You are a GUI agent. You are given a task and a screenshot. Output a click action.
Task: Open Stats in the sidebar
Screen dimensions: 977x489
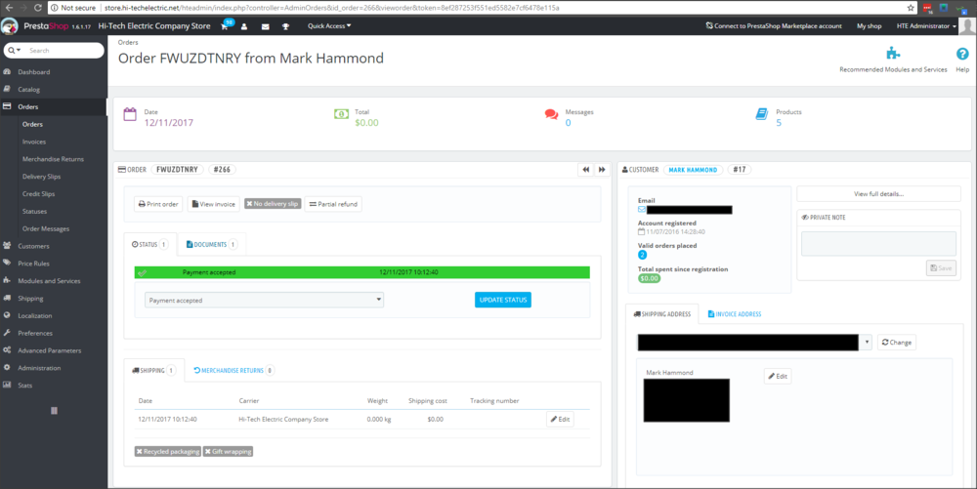point(24,386)
